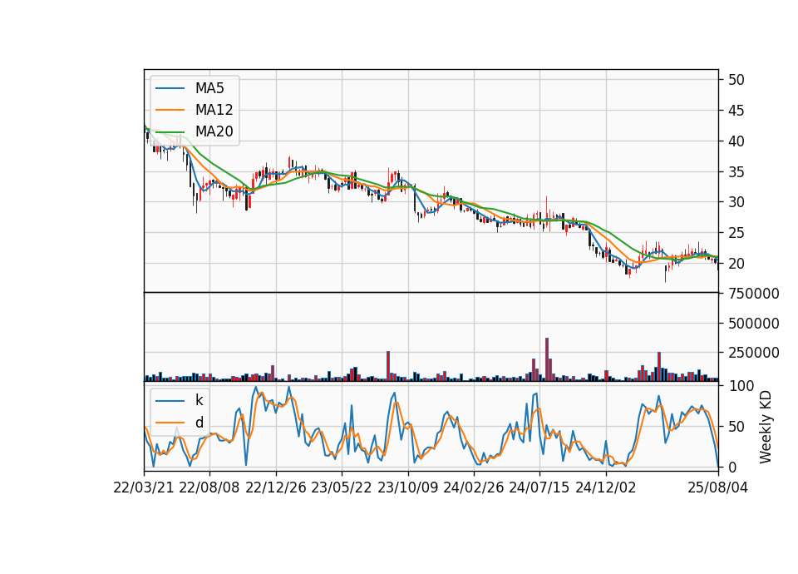Click the price axis value 35
The image size is (798, 574).
click(x=736, y=172)
